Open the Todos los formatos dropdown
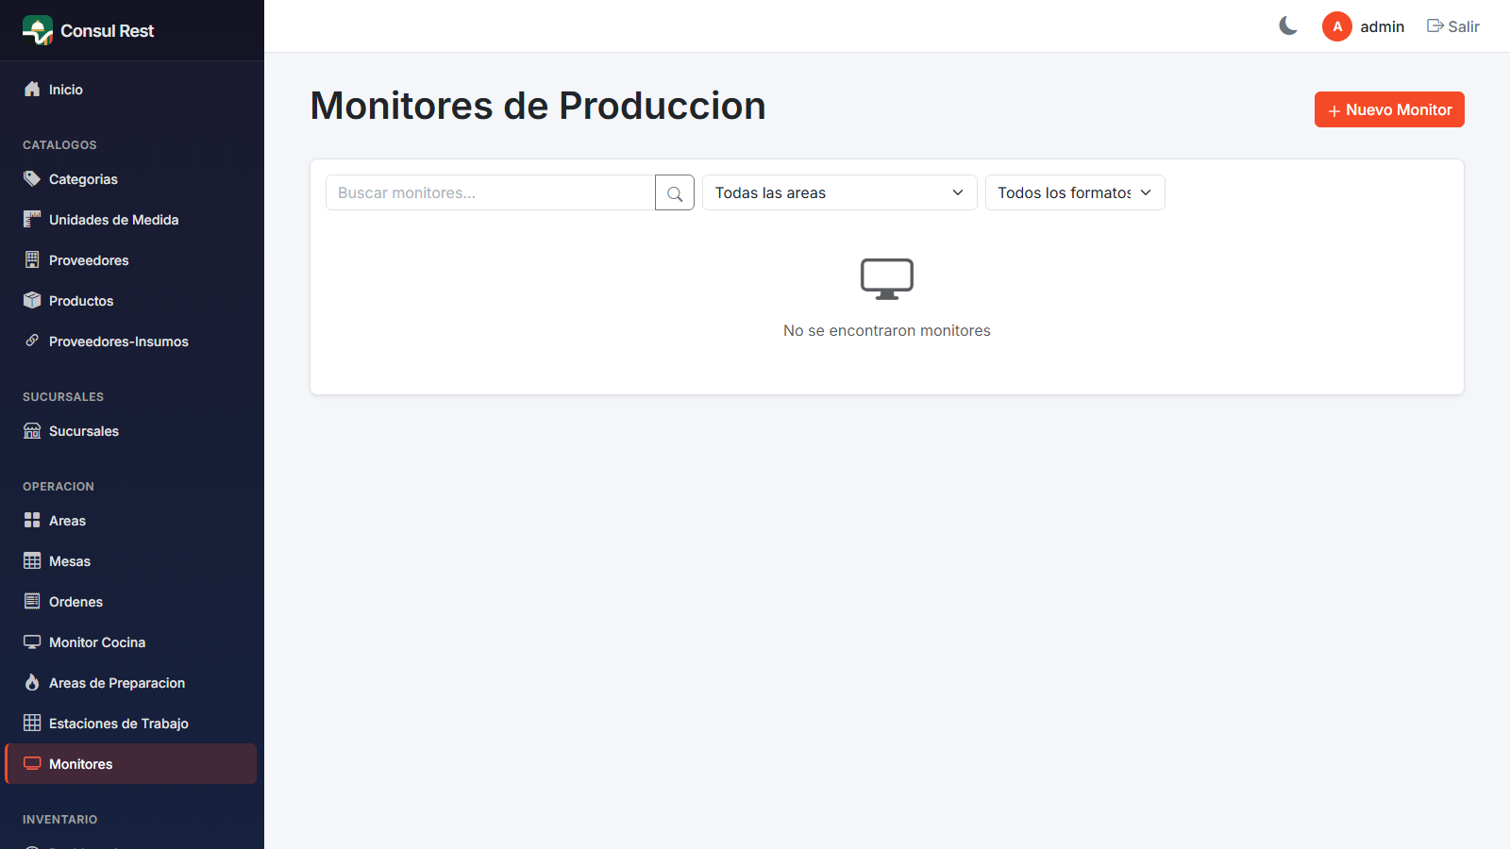Screen dimensions: 1510x849 tap(1075, 192)
